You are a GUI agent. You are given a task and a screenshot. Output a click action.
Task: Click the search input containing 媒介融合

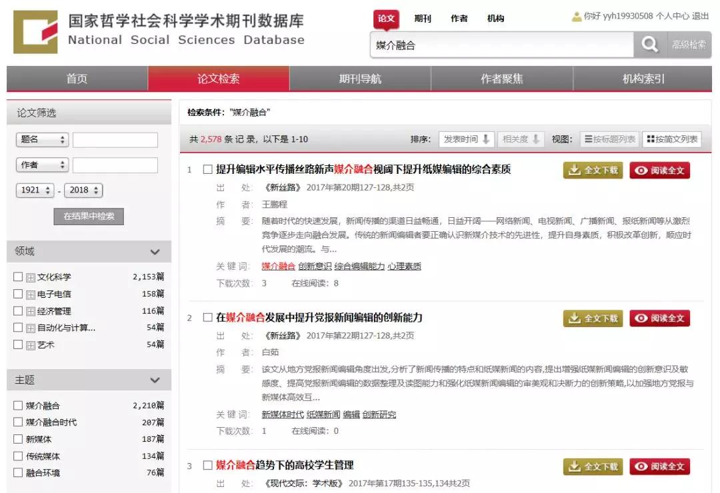pyautogui.click(x=500, y=44)
